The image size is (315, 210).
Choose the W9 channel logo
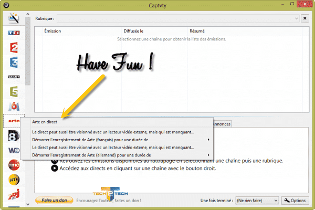click(14, 151)
